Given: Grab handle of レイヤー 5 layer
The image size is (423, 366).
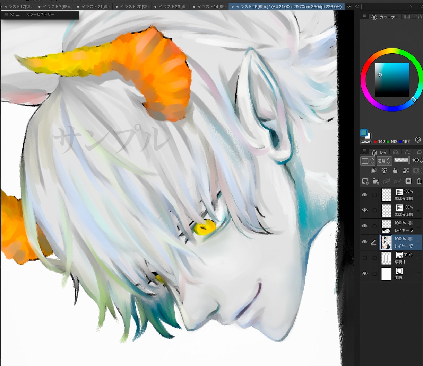Looking at the screenshot, I should pos(418,226).
